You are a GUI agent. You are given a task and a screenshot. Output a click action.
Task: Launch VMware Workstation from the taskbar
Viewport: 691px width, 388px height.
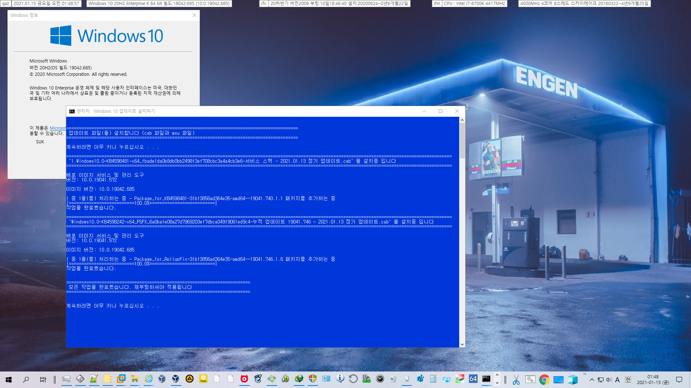point(121,379)
